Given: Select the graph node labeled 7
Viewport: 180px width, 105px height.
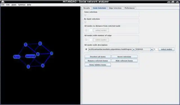Looking at the screenshot, I should click(x=52, y=53).
